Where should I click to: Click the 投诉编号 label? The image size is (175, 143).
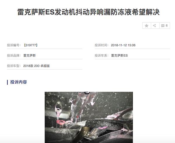tap(14, 45)
